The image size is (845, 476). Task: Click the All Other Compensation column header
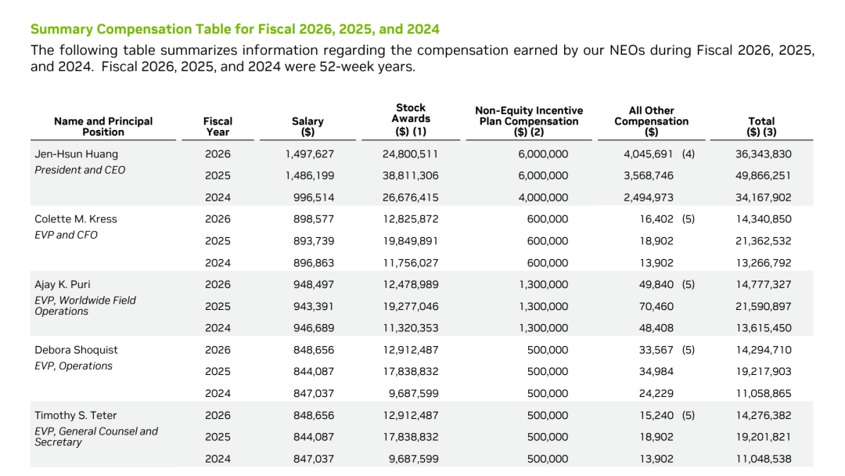[x=652, y=121]
